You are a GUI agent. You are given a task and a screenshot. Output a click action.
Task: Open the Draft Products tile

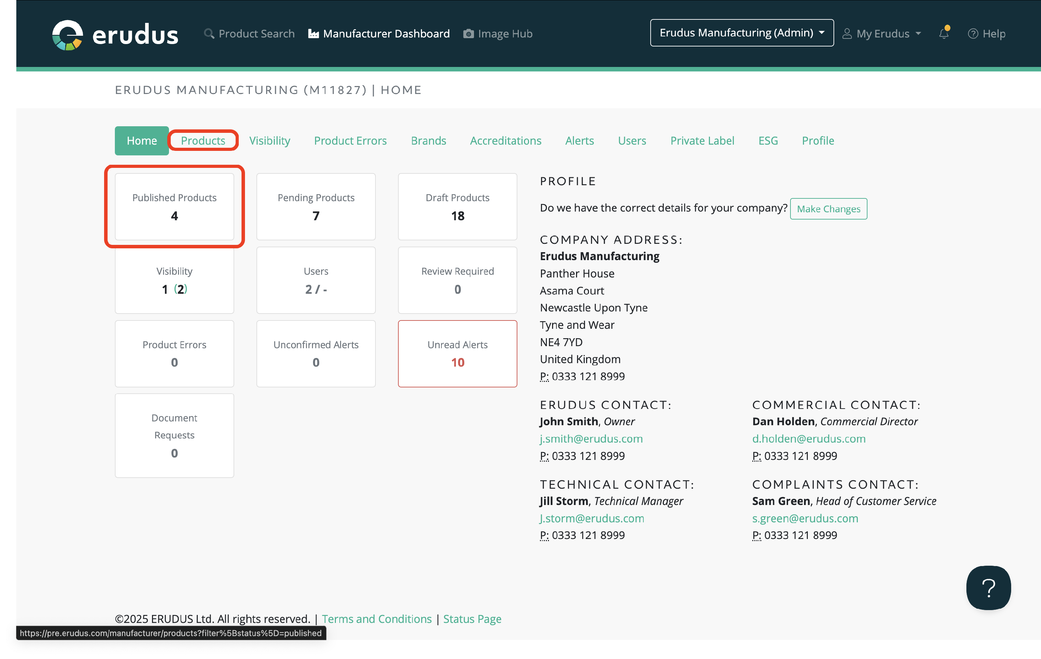(457, 207)
